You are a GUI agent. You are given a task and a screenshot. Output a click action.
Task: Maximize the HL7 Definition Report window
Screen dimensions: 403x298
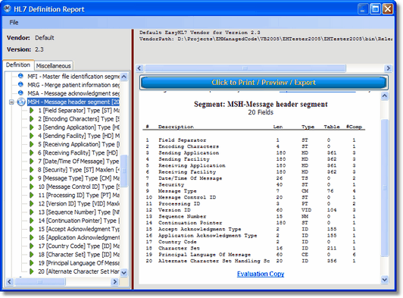click(x=375, y=9)
